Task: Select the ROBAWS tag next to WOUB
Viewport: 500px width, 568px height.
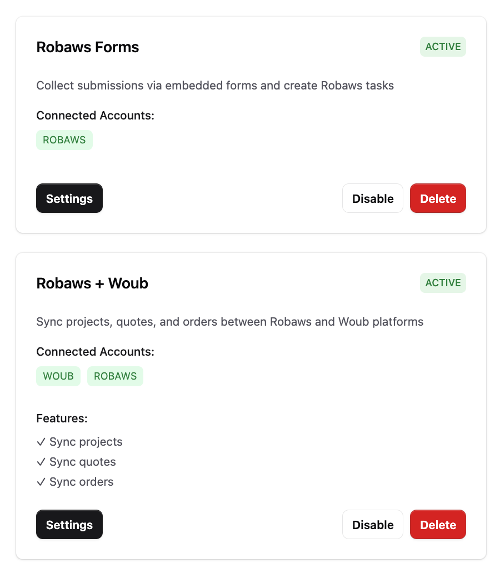Action: click(x=115, y=376)
